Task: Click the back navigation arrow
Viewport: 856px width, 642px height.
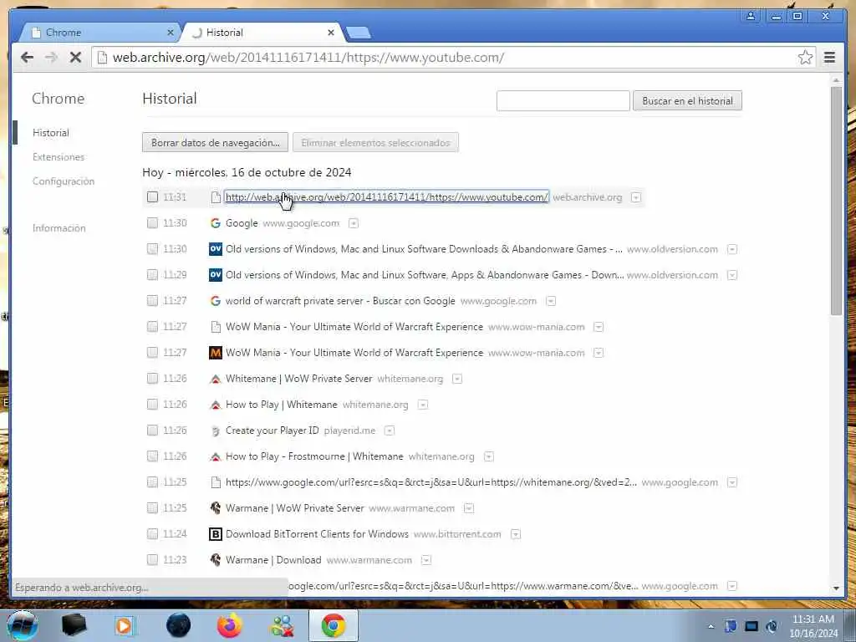Action: (28, 58)
